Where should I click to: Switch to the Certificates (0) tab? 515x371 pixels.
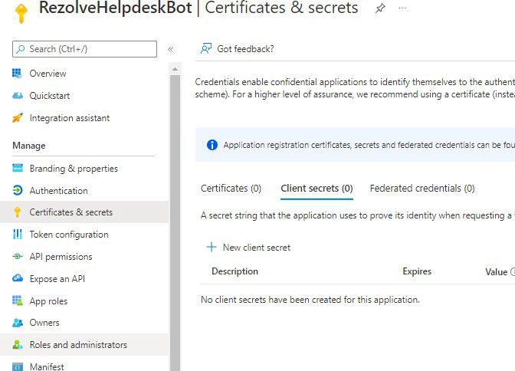coord(231,189)
